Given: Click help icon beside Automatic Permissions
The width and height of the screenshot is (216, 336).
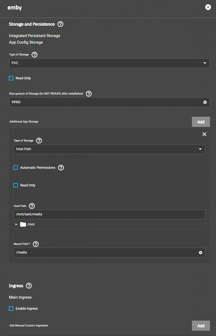Looking at the screenshot, I should pyautogui.click(x=61, y=168).
